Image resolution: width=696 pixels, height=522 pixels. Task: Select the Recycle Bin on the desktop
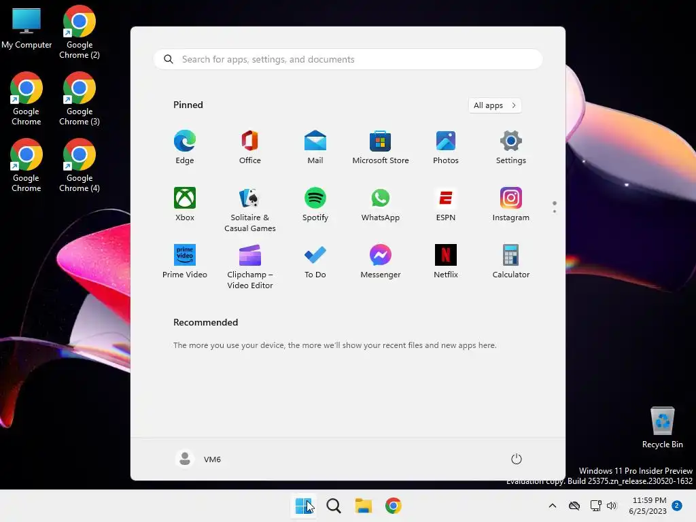point(662,428)
